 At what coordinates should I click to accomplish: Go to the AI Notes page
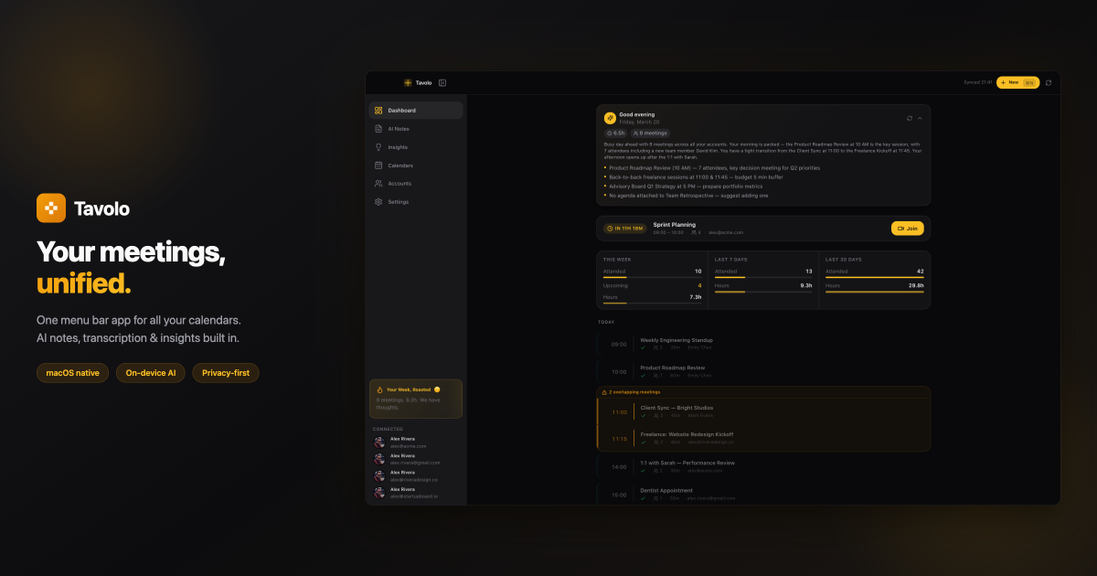pyautogui.click(x=399, y=129)
